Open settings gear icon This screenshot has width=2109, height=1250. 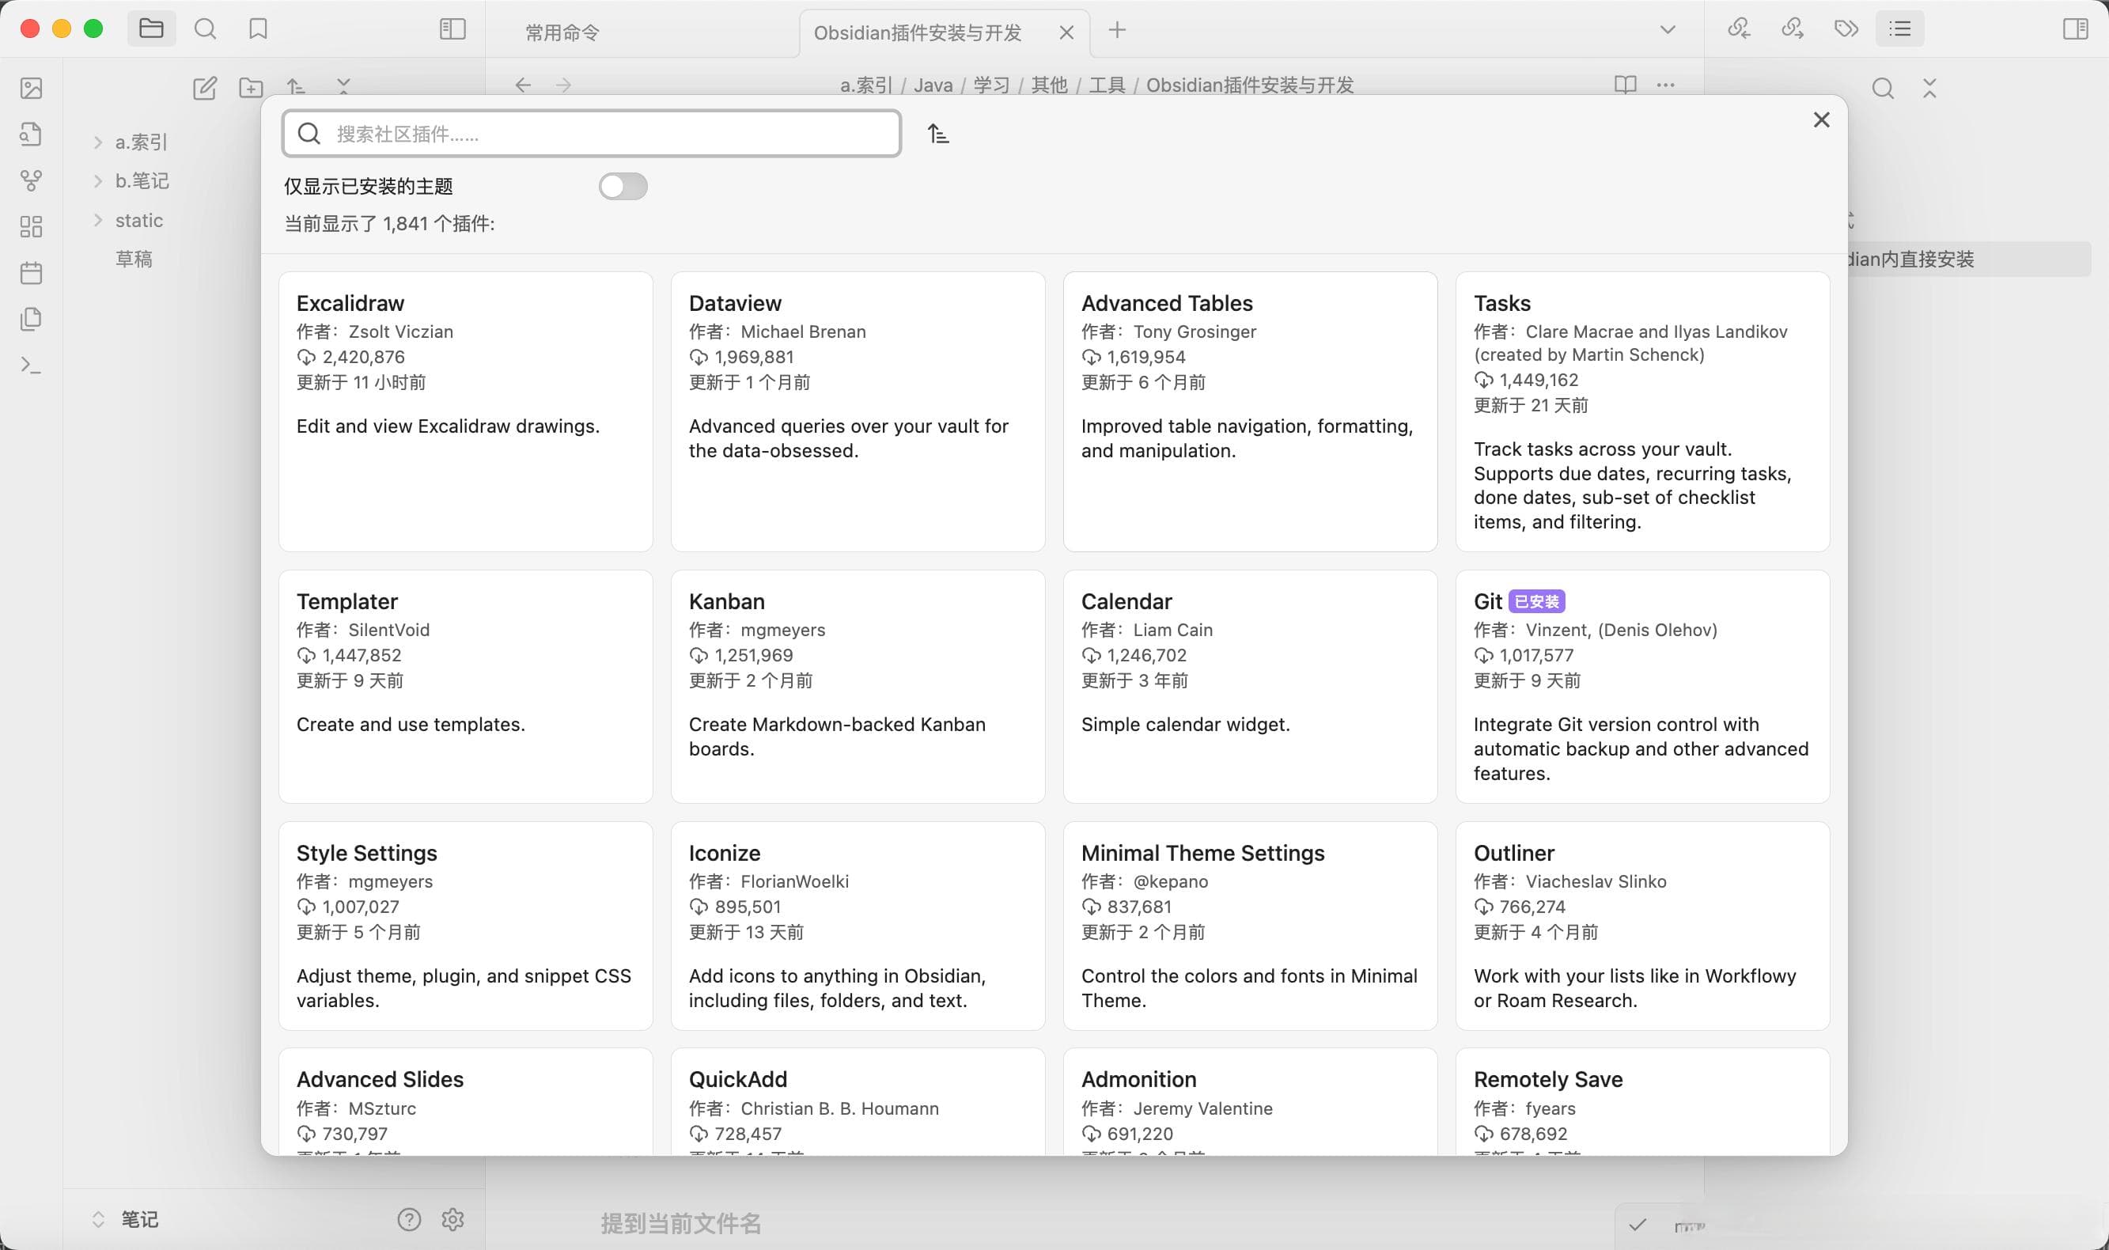(453, 1219)
